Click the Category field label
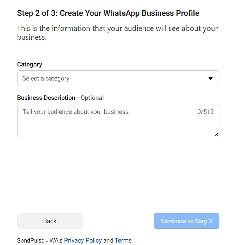 (29, 64)
